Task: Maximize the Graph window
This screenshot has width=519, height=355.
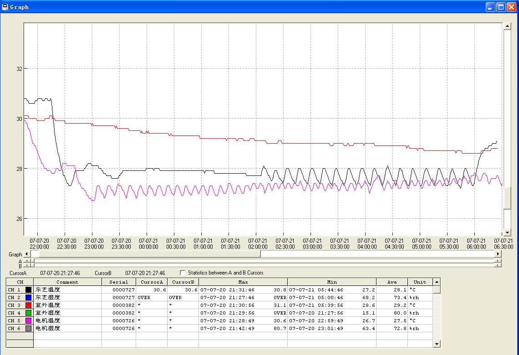Action: tap(501, 7)
